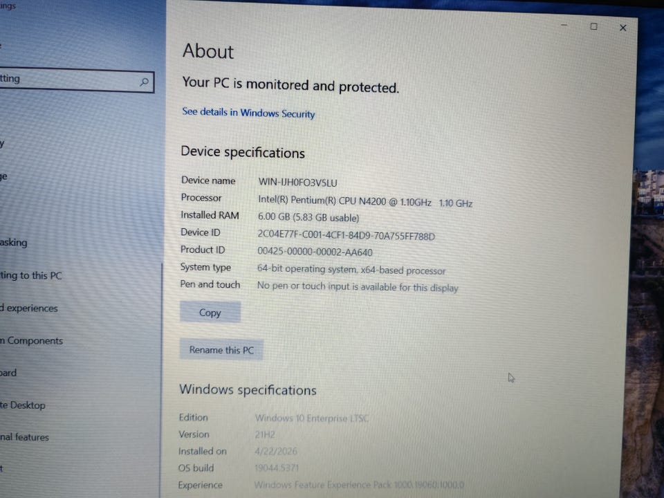
Task: Click the Installed RAM label
Action: pos(210,215)
